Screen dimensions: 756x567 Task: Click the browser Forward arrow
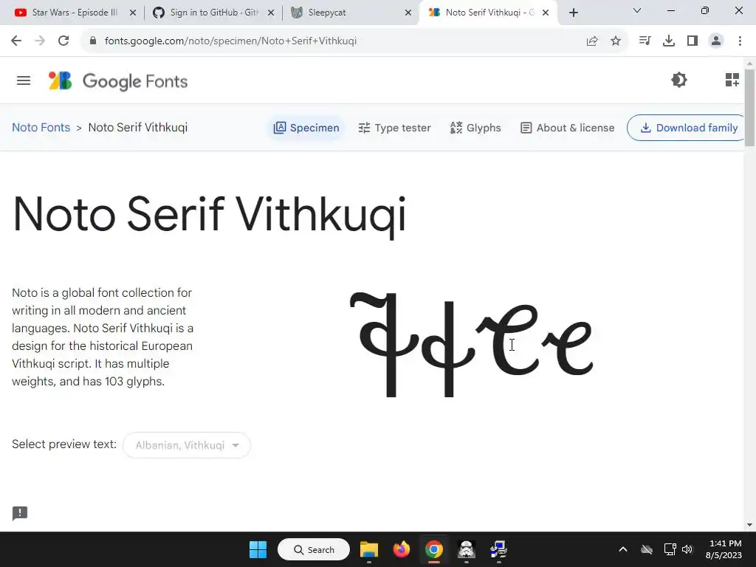point(40,41)
